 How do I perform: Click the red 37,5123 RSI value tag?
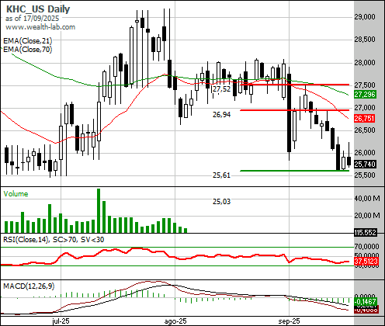pos(366,261)
